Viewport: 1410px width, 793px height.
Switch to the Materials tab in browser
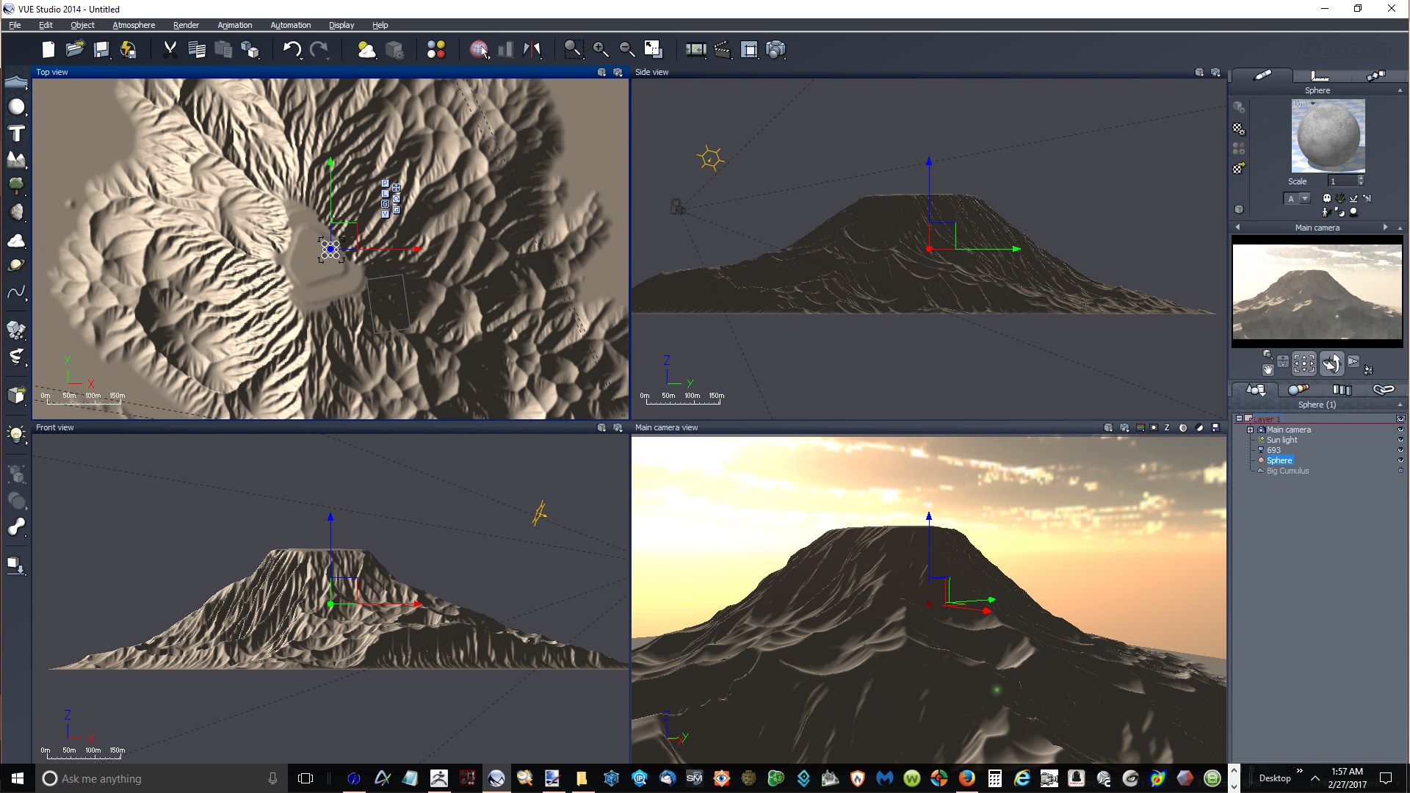click(1298, 389)
